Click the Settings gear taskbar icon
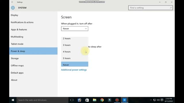 124,100
